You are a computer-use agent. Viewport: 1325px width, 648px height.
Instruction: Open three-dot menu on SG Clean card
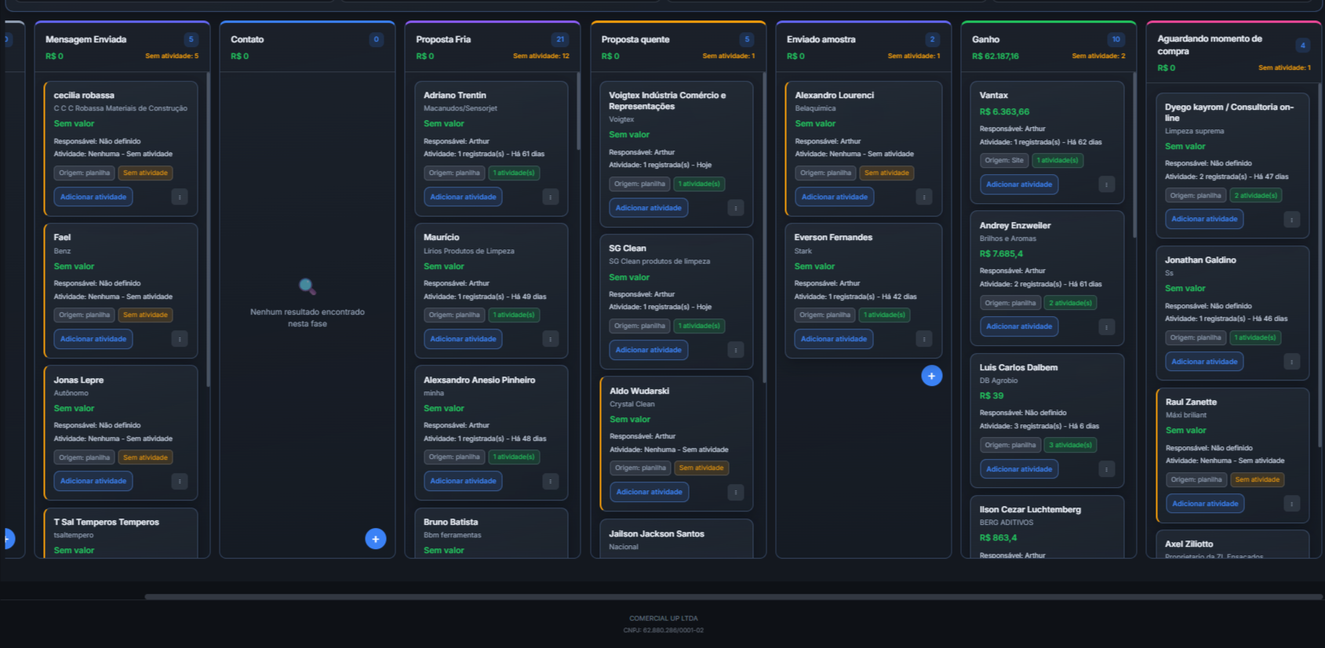click(x=735, y=350)
